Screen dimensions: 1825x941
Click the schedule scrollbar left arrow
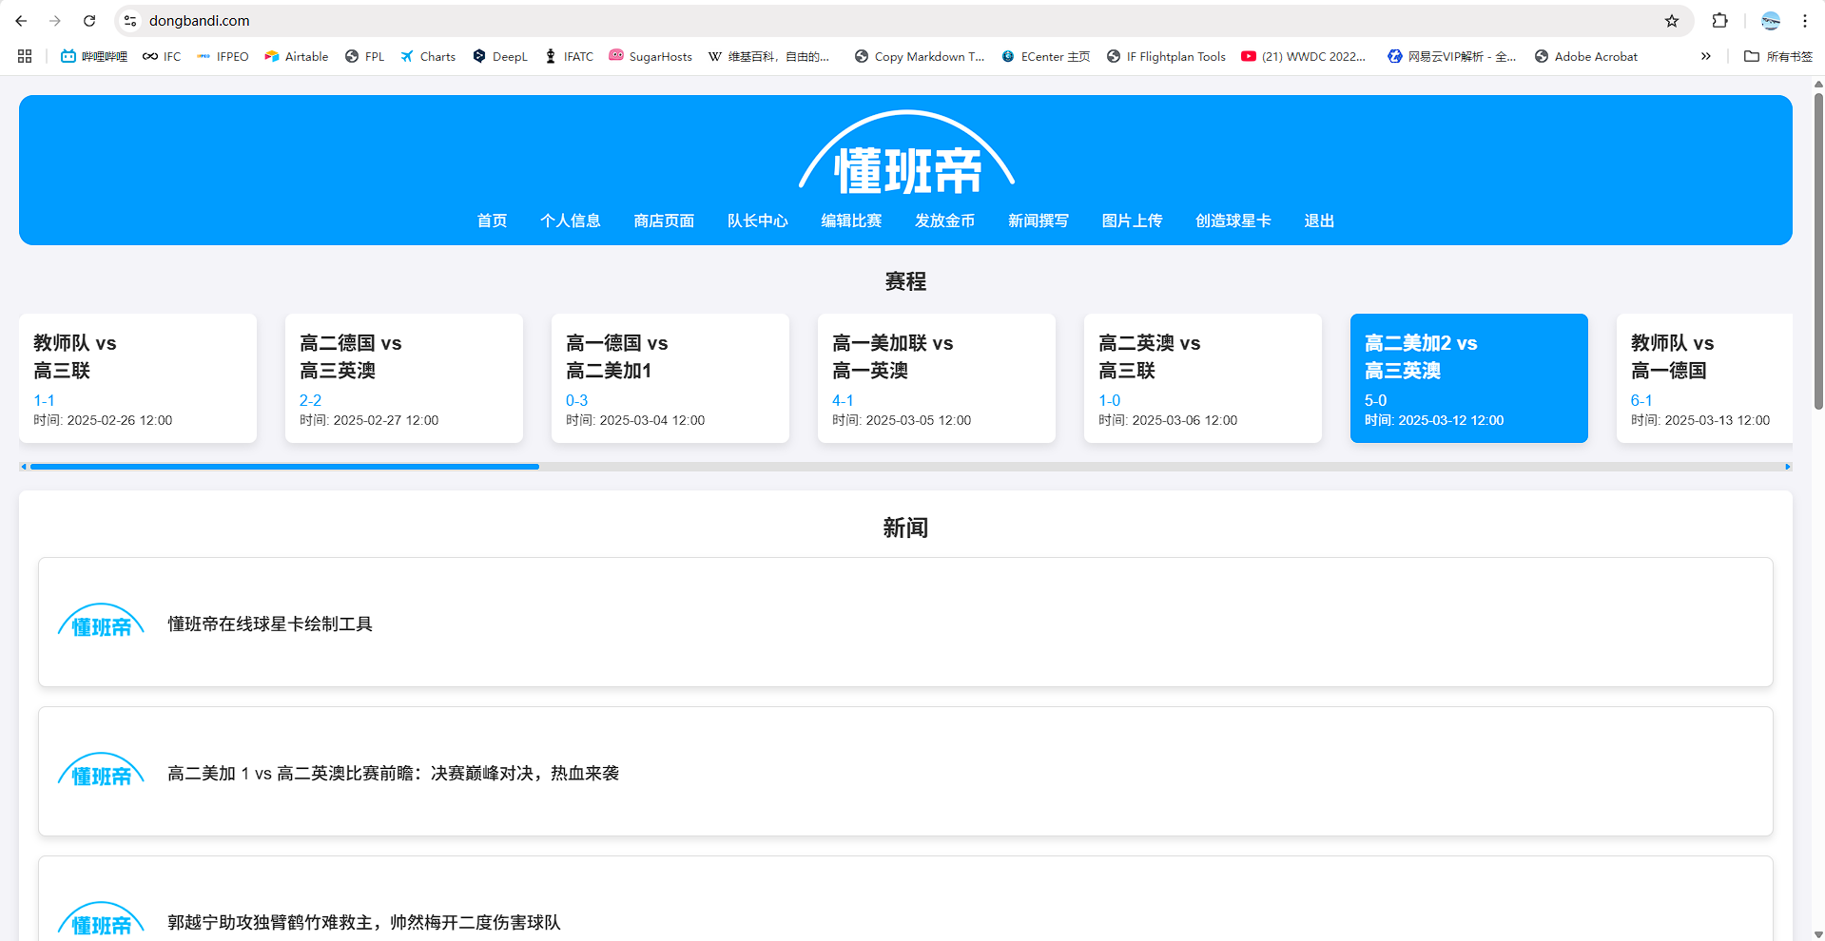coord(24,467)
